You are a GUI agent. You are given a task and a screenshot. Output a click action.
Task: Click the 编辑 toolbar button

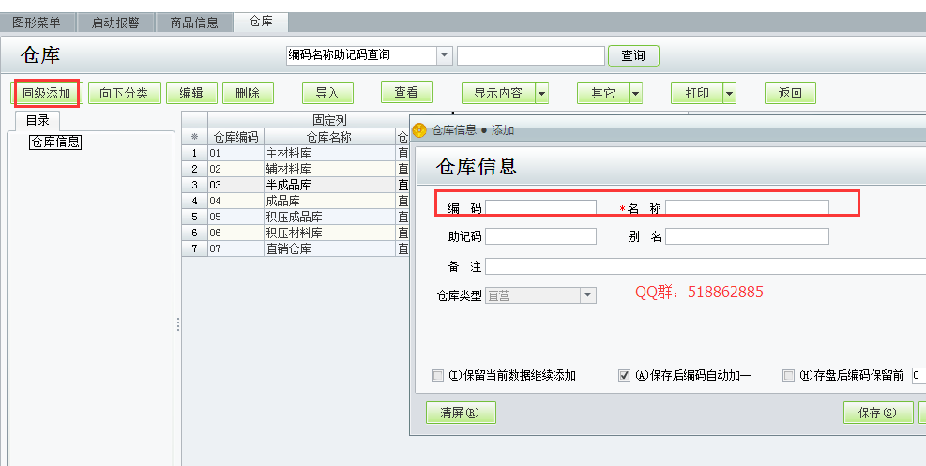point(190,93)
